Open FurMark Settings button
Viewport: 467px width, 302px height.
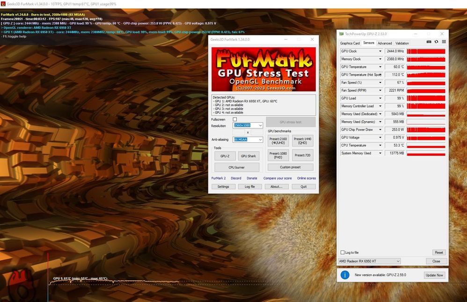coord(223,187)
